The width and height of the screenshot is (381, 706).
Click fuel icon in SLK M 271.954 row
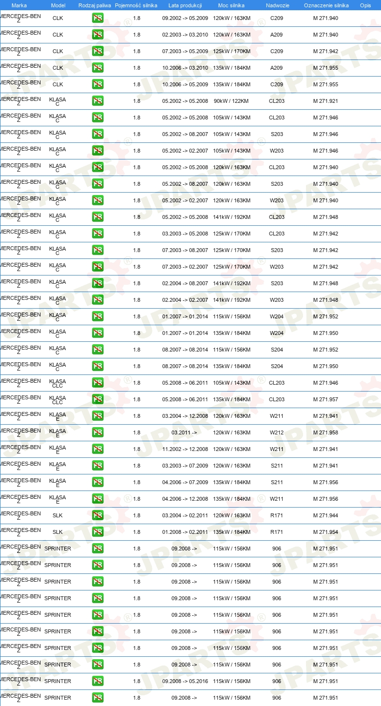tap(97, 532)
